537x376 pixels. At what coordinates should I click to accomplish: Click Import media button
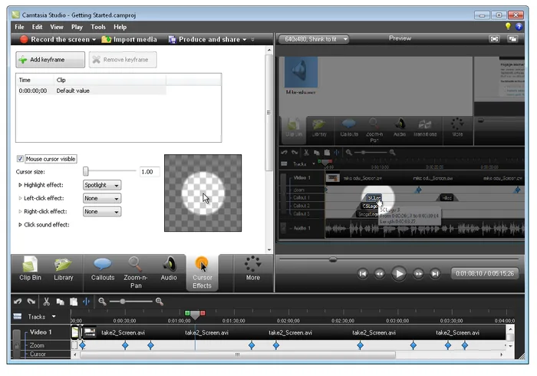(130, 39)
